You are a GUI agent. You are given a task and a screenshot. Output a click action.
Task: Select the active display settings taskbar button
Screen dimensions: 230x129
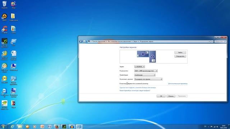pos(79,126)
